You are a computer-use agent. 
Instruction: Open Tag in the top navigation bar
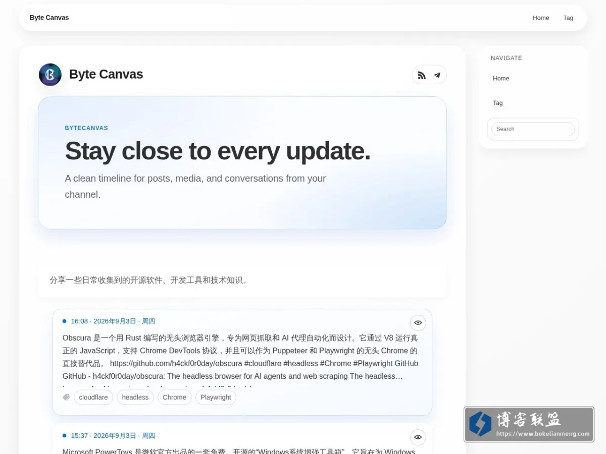click(x=568, y=18)
